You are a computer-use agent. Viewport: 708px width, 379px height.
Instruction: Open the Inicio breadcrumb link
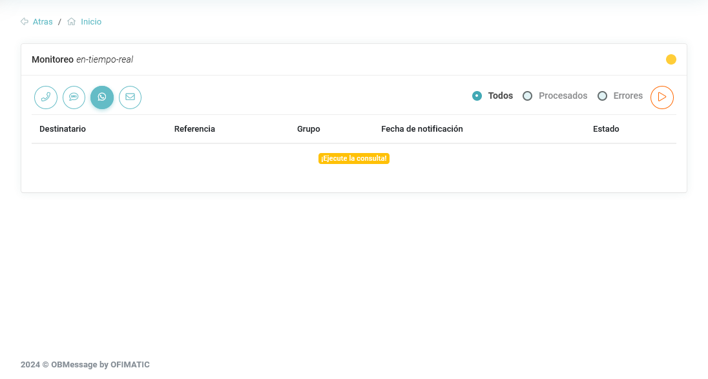[91, 22]
